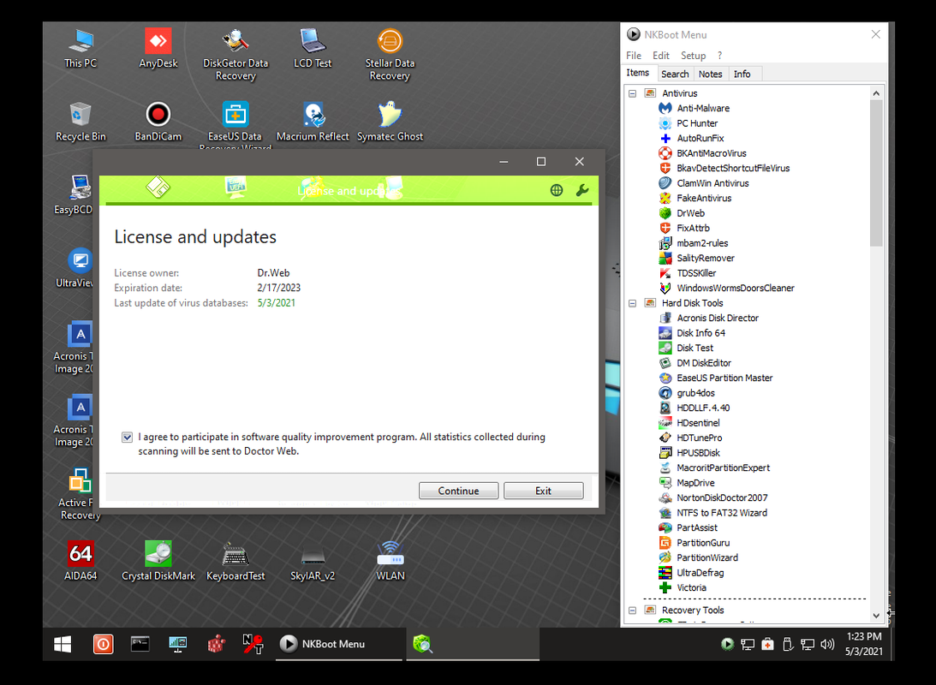Open KeyboardTest desktop icon

pos(235,561)
